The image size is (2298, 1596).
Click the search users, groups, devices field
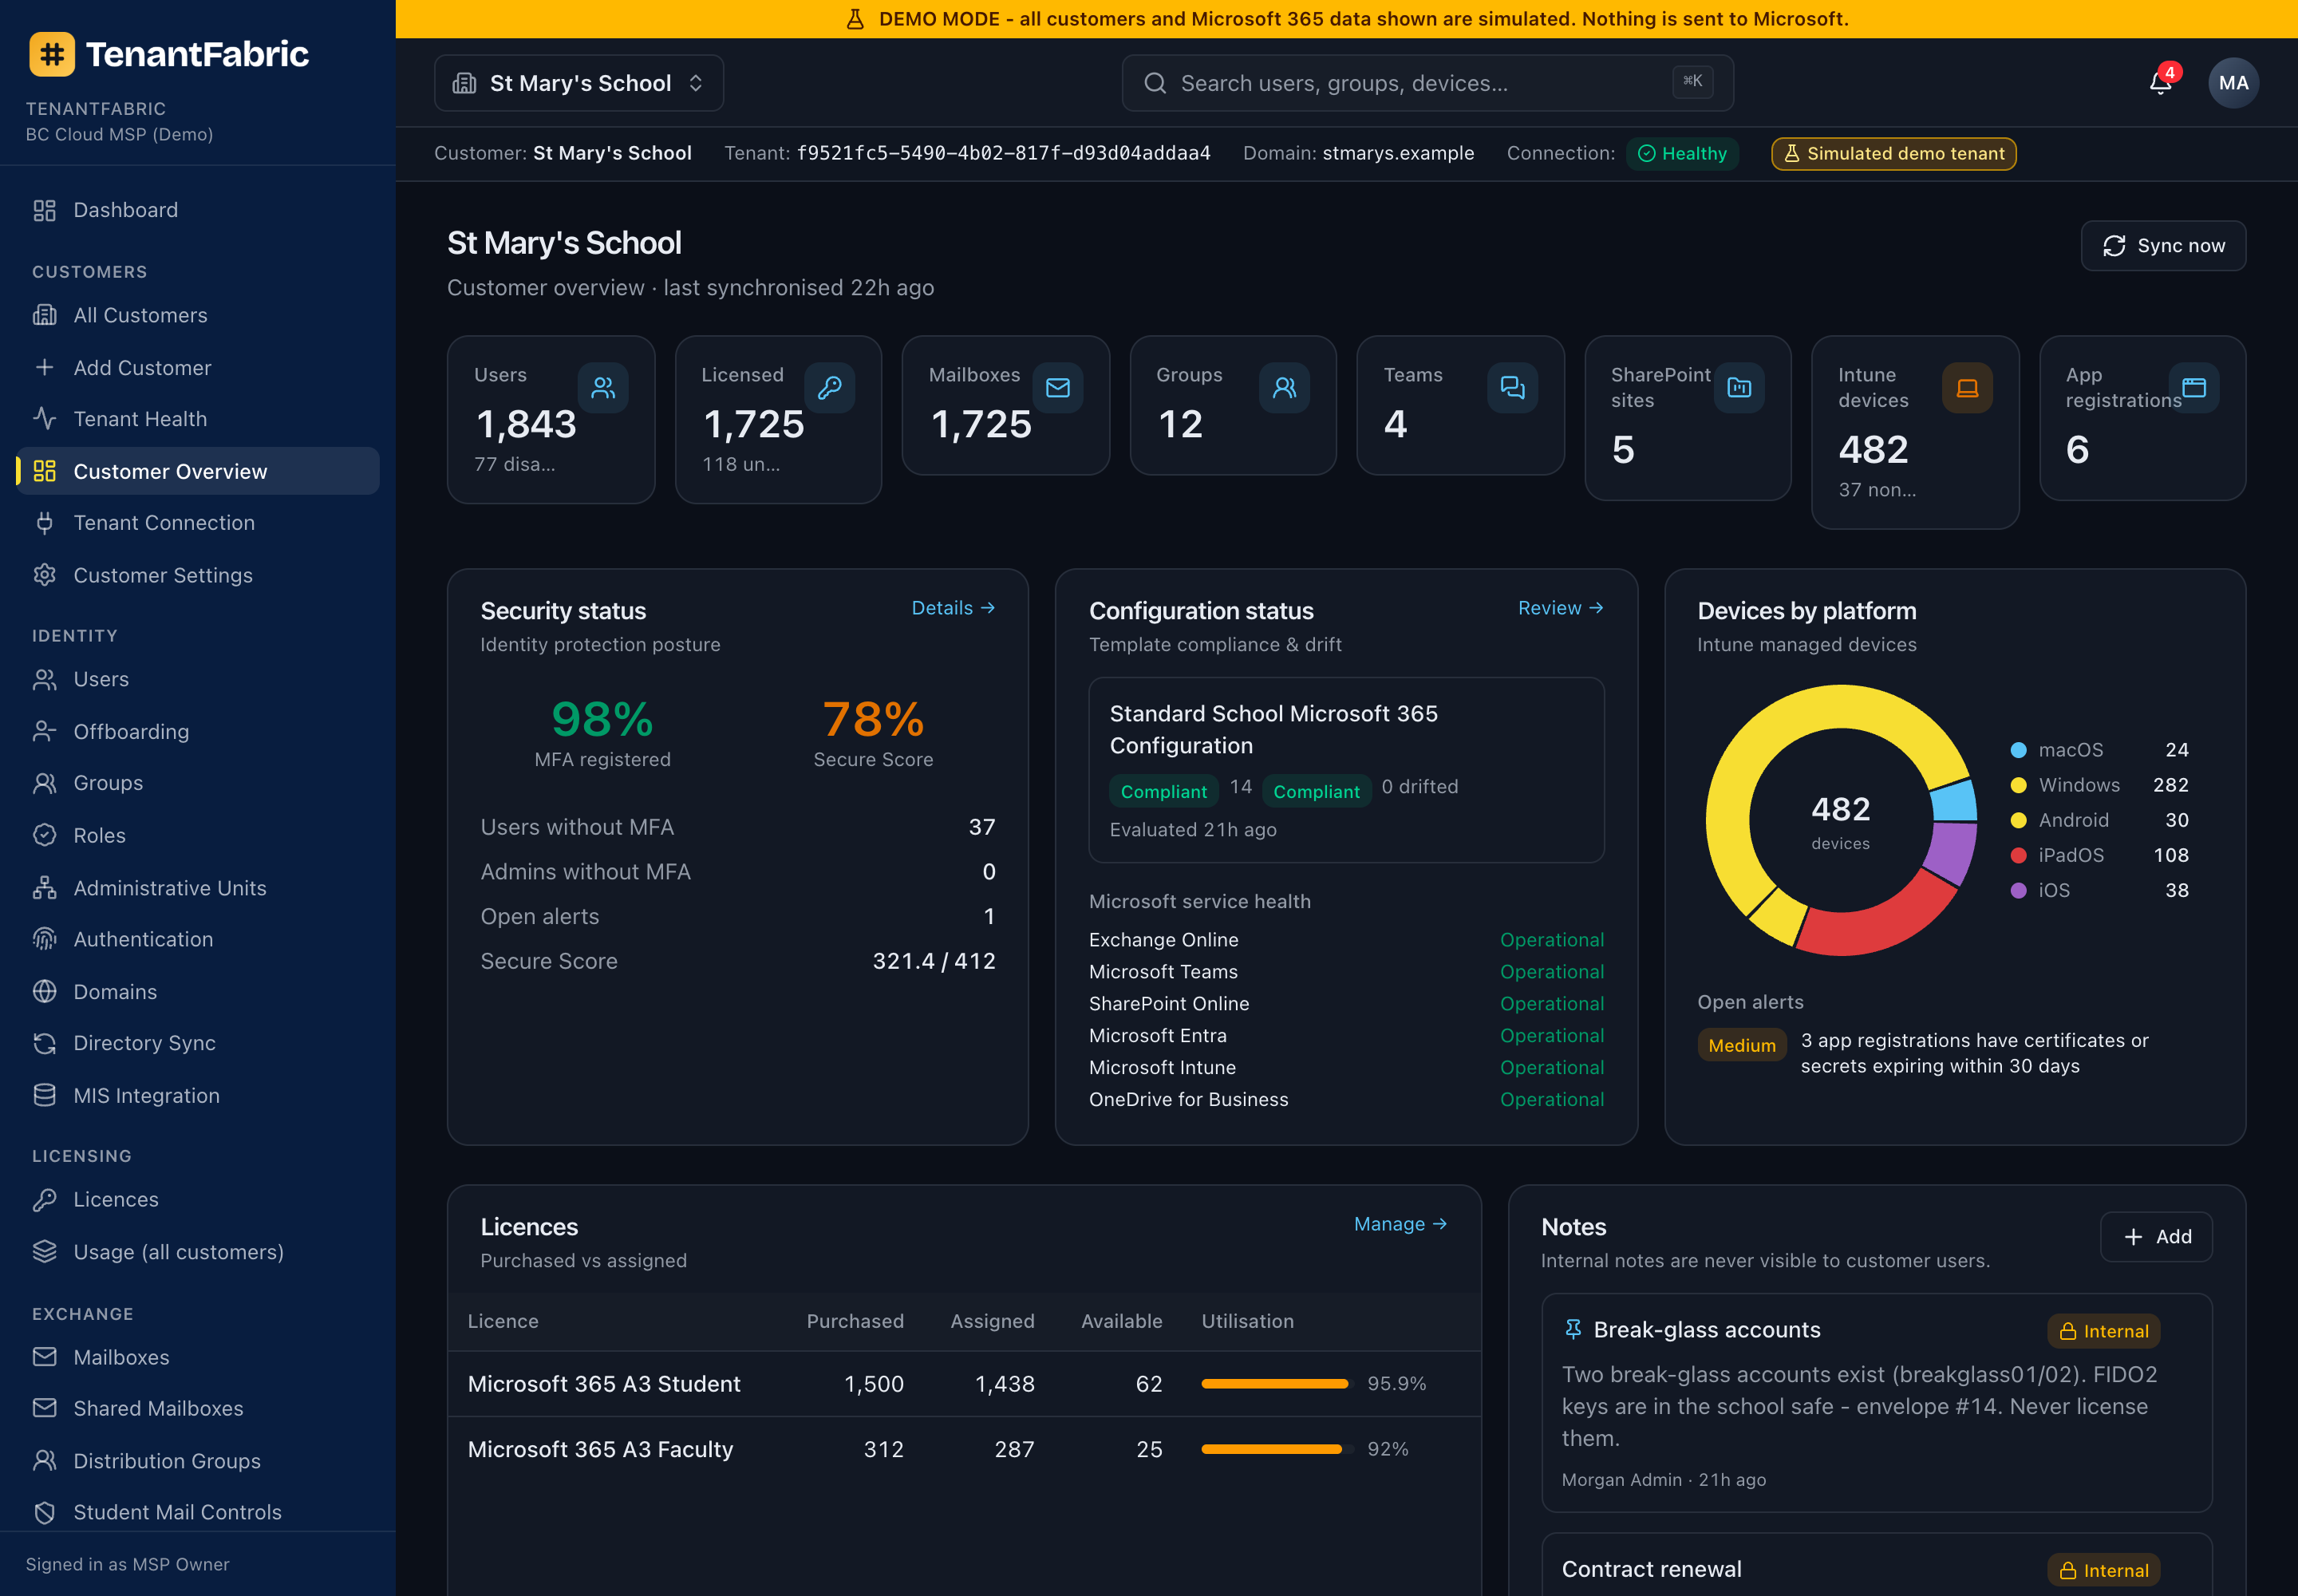tap(1428, 83)
